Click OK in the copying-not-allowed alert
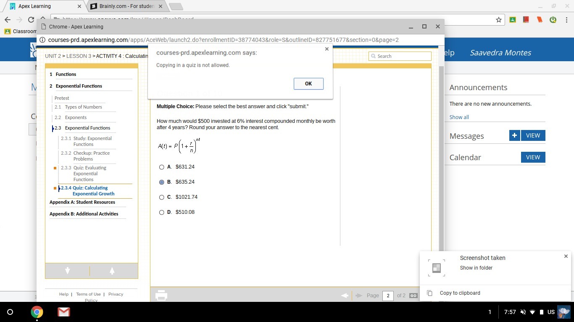 point(308,83)
